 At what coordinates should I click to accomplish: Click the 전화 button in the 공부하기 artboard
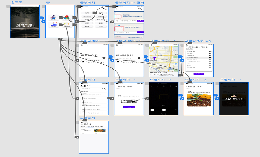(87, 13)
